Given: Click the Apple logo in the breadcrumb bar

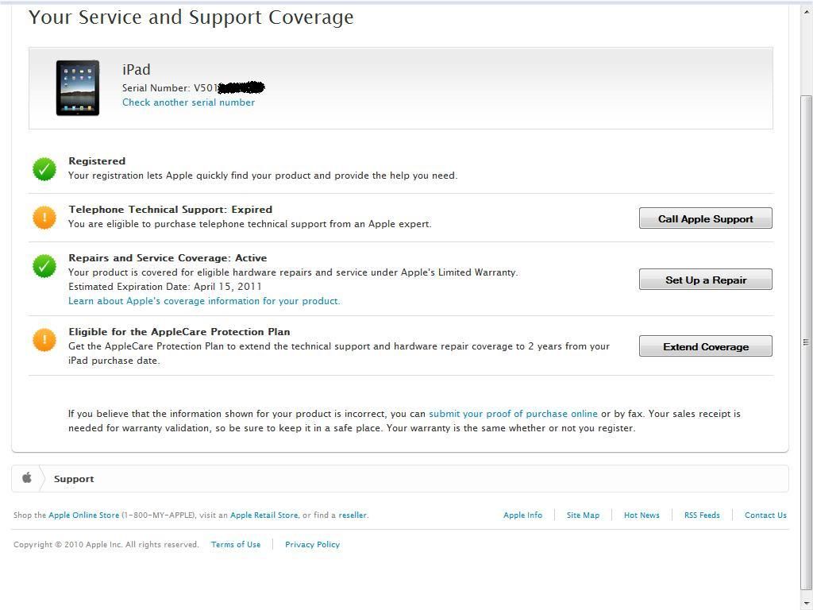Looking at the screenshot, I should 27,477.
